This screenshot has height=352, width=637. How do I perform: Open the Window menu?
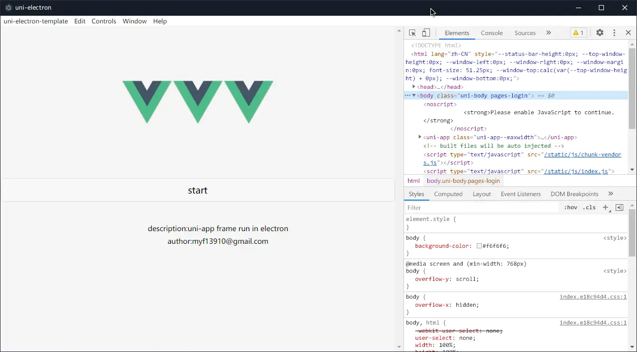(x=134, y=21)
